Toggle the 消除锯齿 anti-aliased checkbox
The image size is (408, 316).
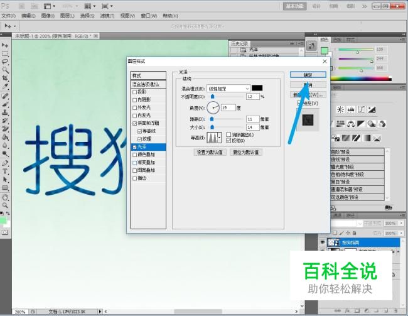(228, 134)
